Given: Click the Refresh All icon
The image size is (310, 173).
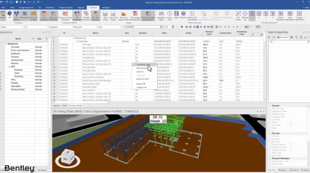Looking at the screenshot, I should [x=245, y=16].
